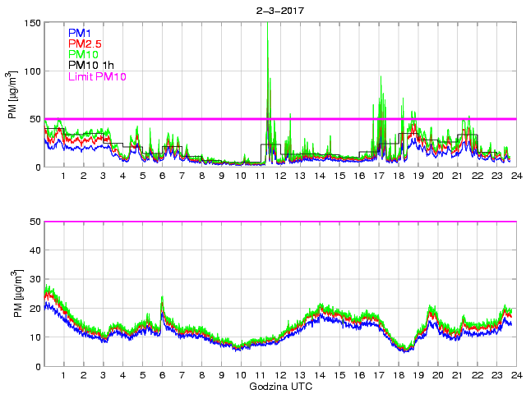Select the red PM2.5 legend entry

(85, 44)
